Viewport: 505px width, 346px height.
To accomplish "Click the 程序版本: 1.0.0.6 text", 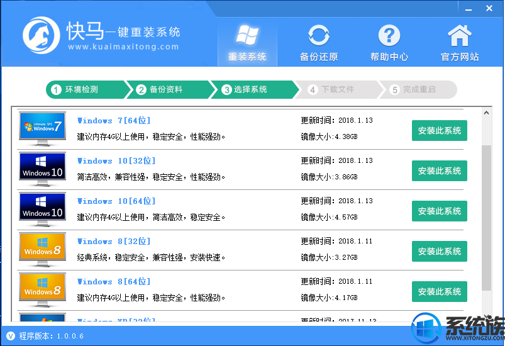I will pyautogui.click(x=51, y=336).
